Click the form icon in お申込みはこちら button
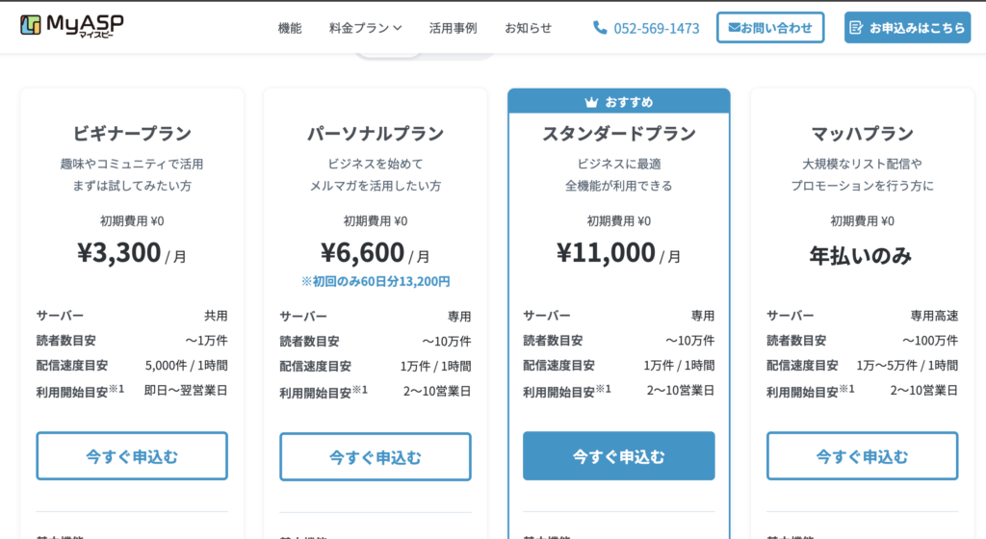Screen dimensions: 986x539 (x=856, y=28)
